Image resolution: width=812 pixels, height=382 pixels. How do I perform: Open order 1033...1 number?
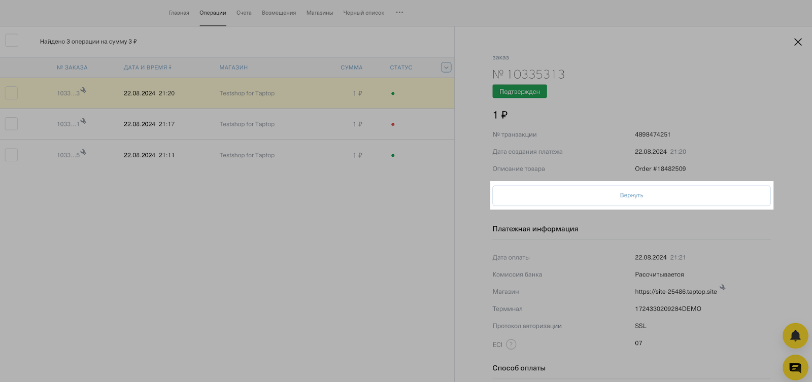pos(68,124)
